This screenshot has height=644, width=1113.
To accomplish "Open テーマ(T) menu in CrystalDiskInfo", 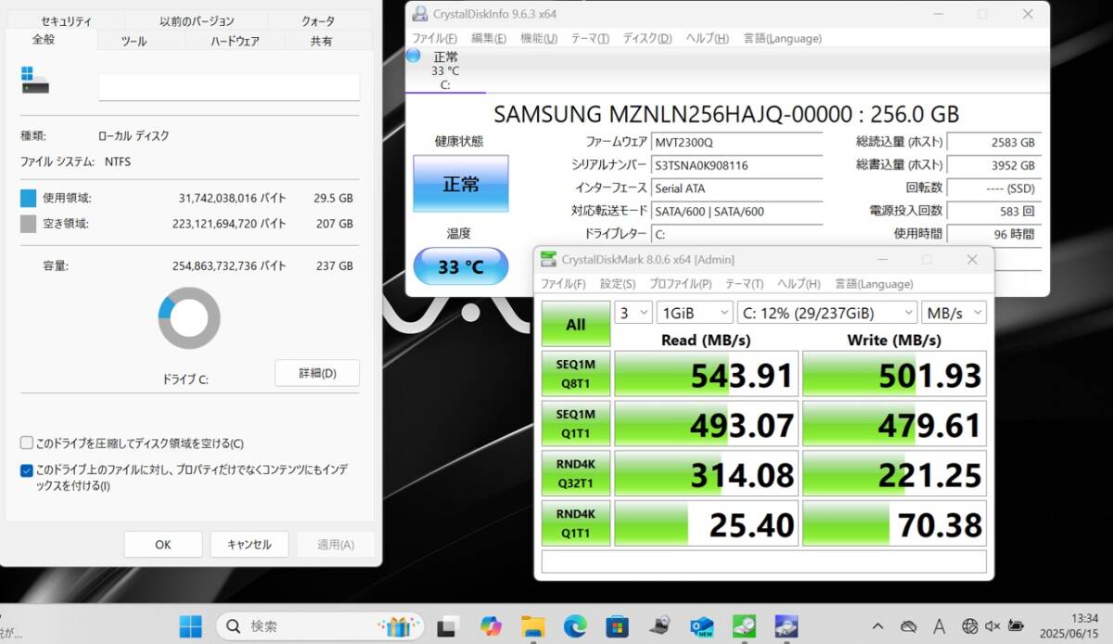I will 591,38.
